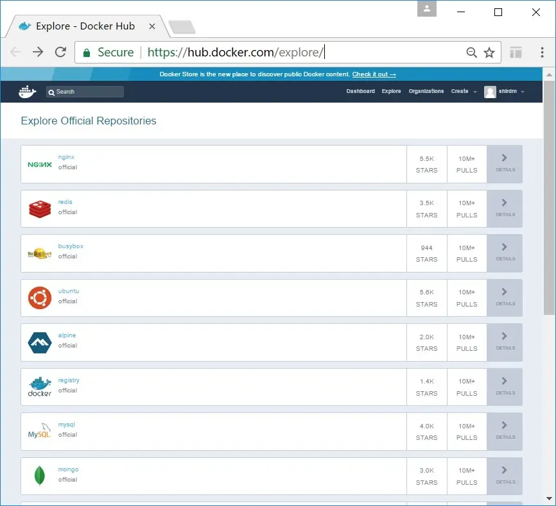Click the extension panel icon beside address bar
The width and height of the screenshot is (556, 506).
point(516,53)
